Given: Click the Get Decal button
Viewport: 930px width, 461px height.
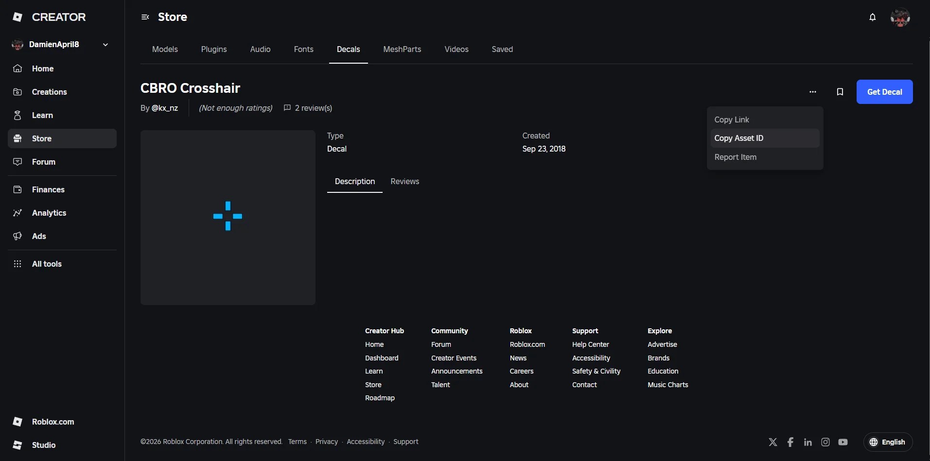Looking at the screenshot, I should 884,92.
